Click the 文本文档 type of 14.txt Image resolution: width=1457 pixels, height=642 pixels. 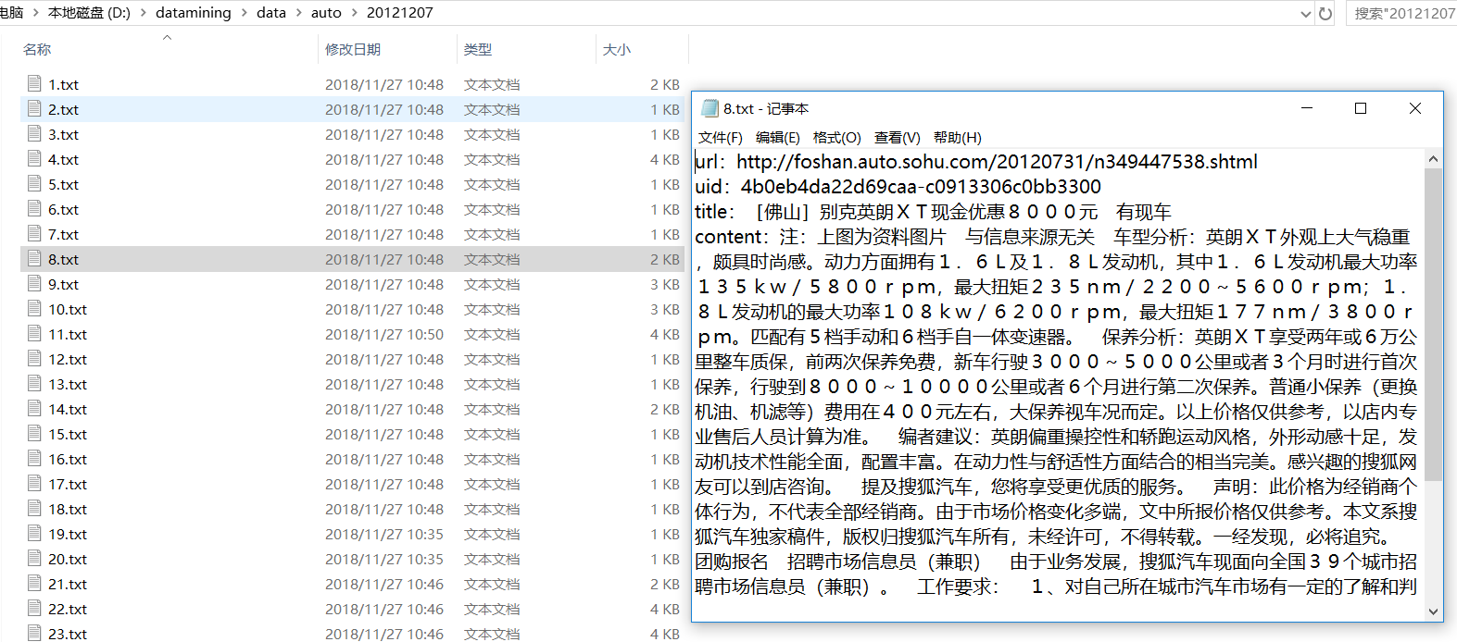tap(492, 409)
